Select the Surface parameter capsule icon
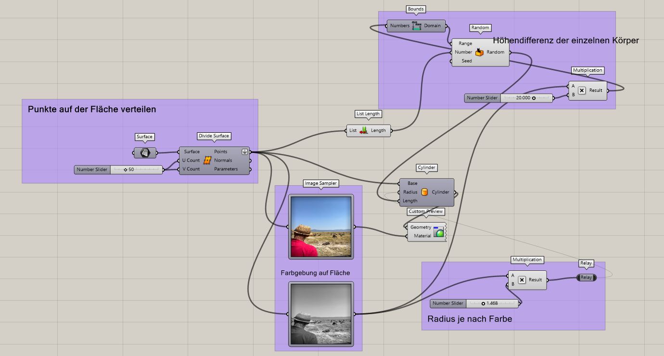The width and height of the screenshot is (664, 356). [x=144, y=153]
